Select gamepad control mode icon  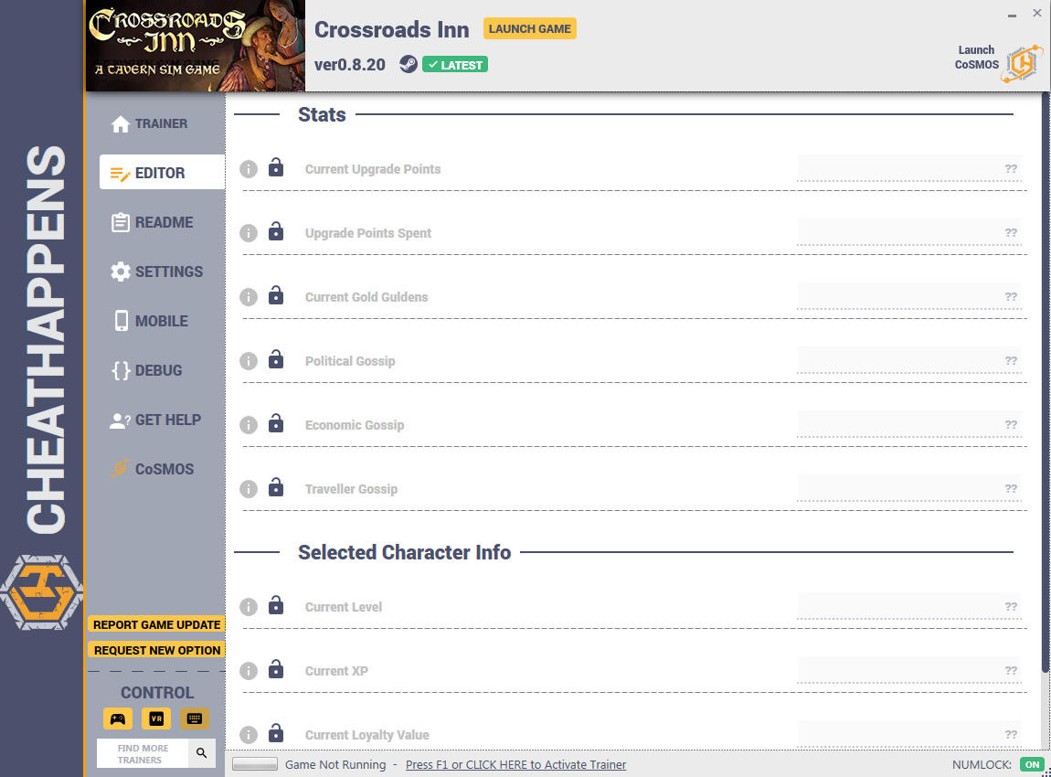click(118, 718)
